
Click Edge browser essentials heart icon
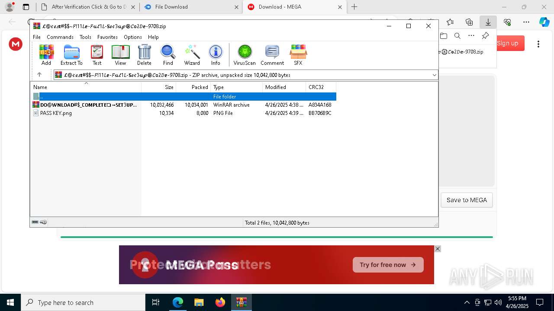507,22
